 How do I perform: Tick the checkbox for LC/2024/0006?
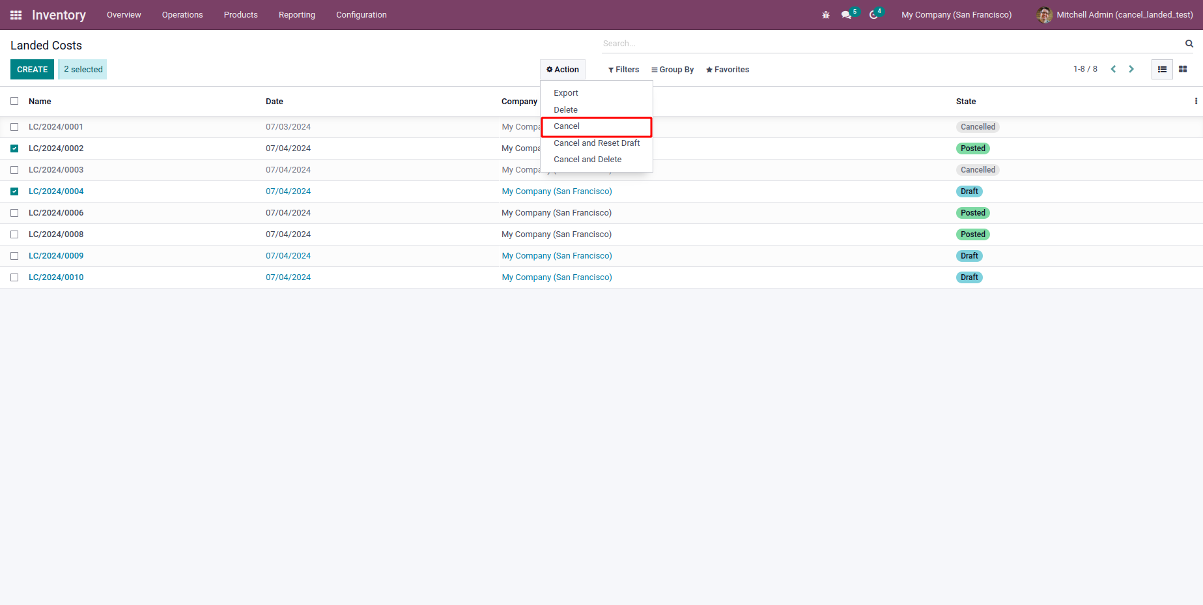(14, 213)
